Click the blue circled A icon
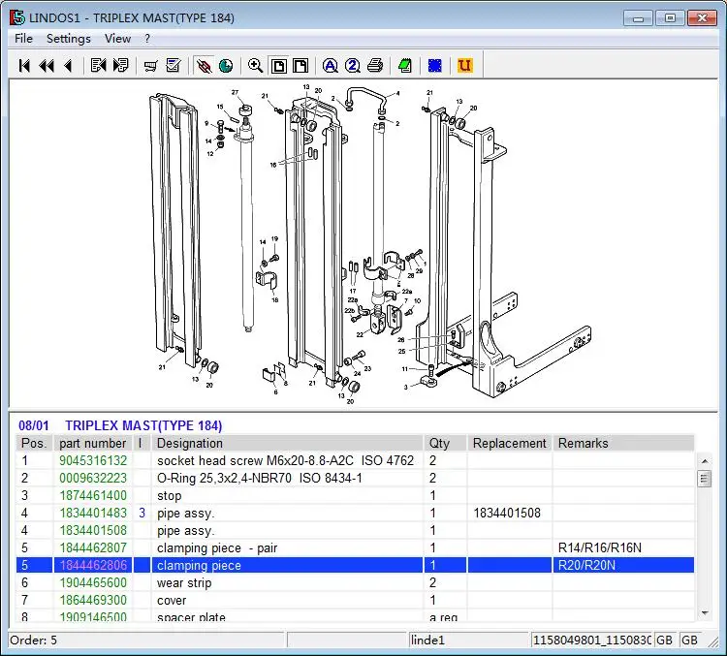 coord(330,66)
